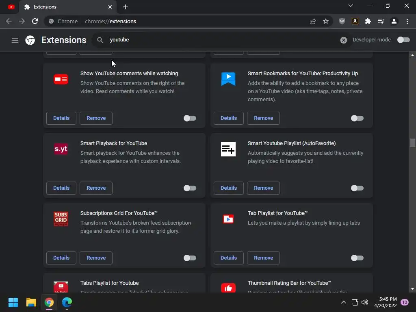This screenshot has width=416, height=312.
Task: Open Chrome three-dot menu
Action: [407, 21]
